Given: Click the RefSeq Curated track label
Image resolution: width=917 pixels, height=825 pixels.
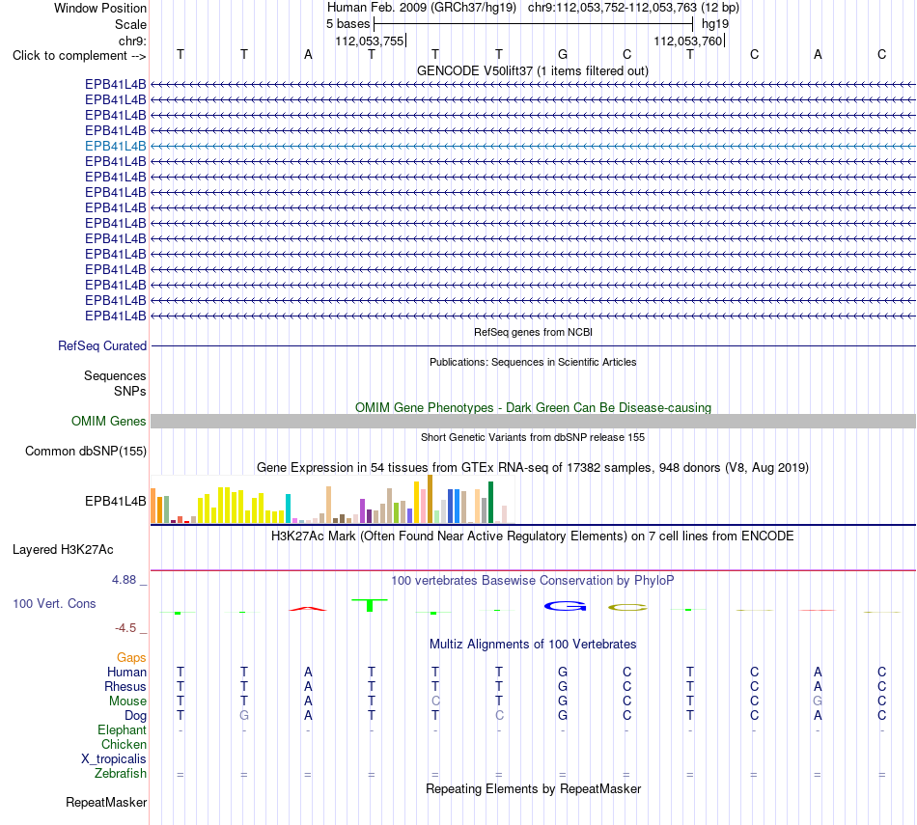Looking at the screenshot, I should click(102, 346).
